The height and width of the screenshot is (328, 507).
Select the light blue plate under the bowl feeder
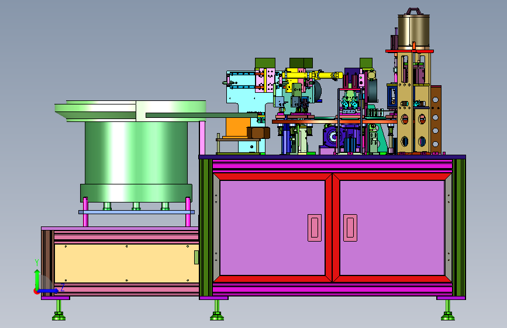click(x=136, y=212)
